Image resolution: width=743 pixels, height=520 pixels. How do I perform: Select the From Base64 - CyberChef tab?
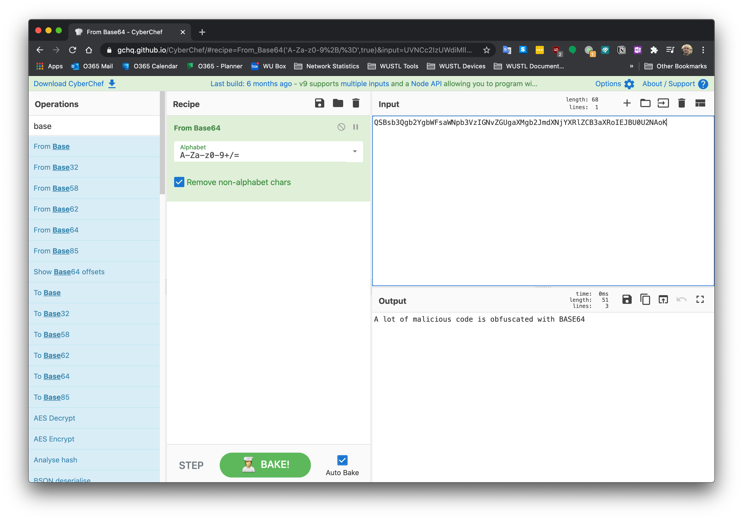pyautogui.click(x=129, y=32)
